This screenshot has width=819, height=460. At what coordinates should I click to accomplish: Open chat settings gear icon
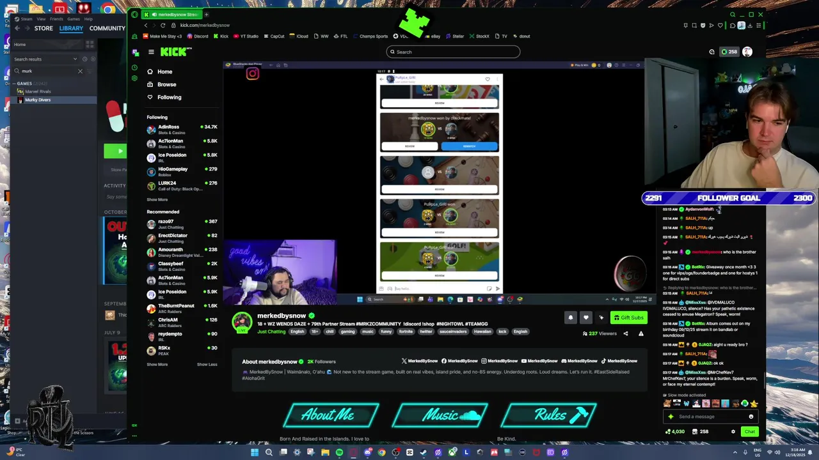(x=733, y=431)
